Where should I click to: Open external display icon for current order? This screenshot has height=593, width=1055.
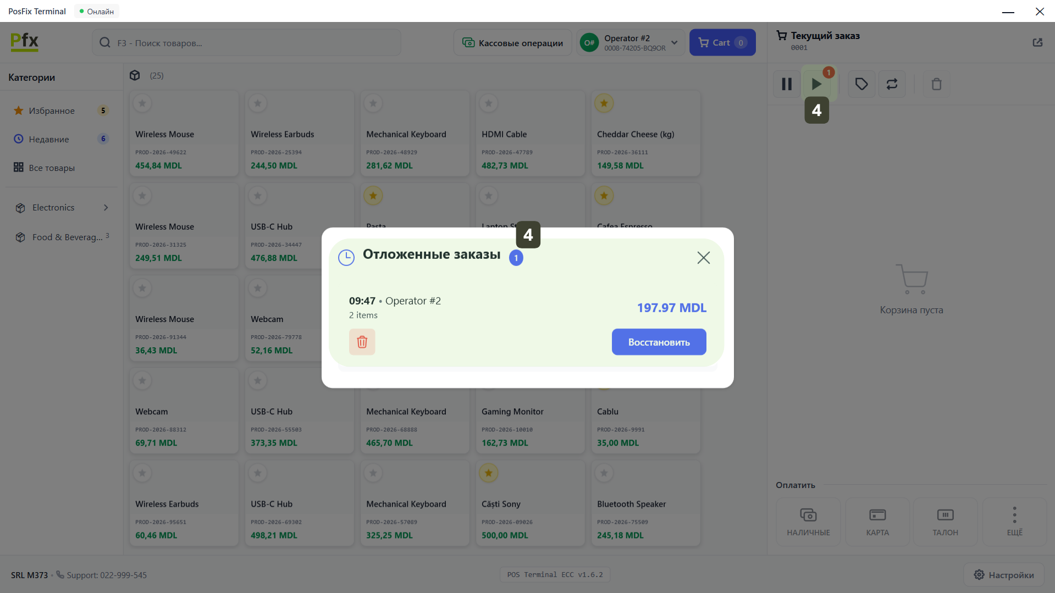pos(1037,42)
